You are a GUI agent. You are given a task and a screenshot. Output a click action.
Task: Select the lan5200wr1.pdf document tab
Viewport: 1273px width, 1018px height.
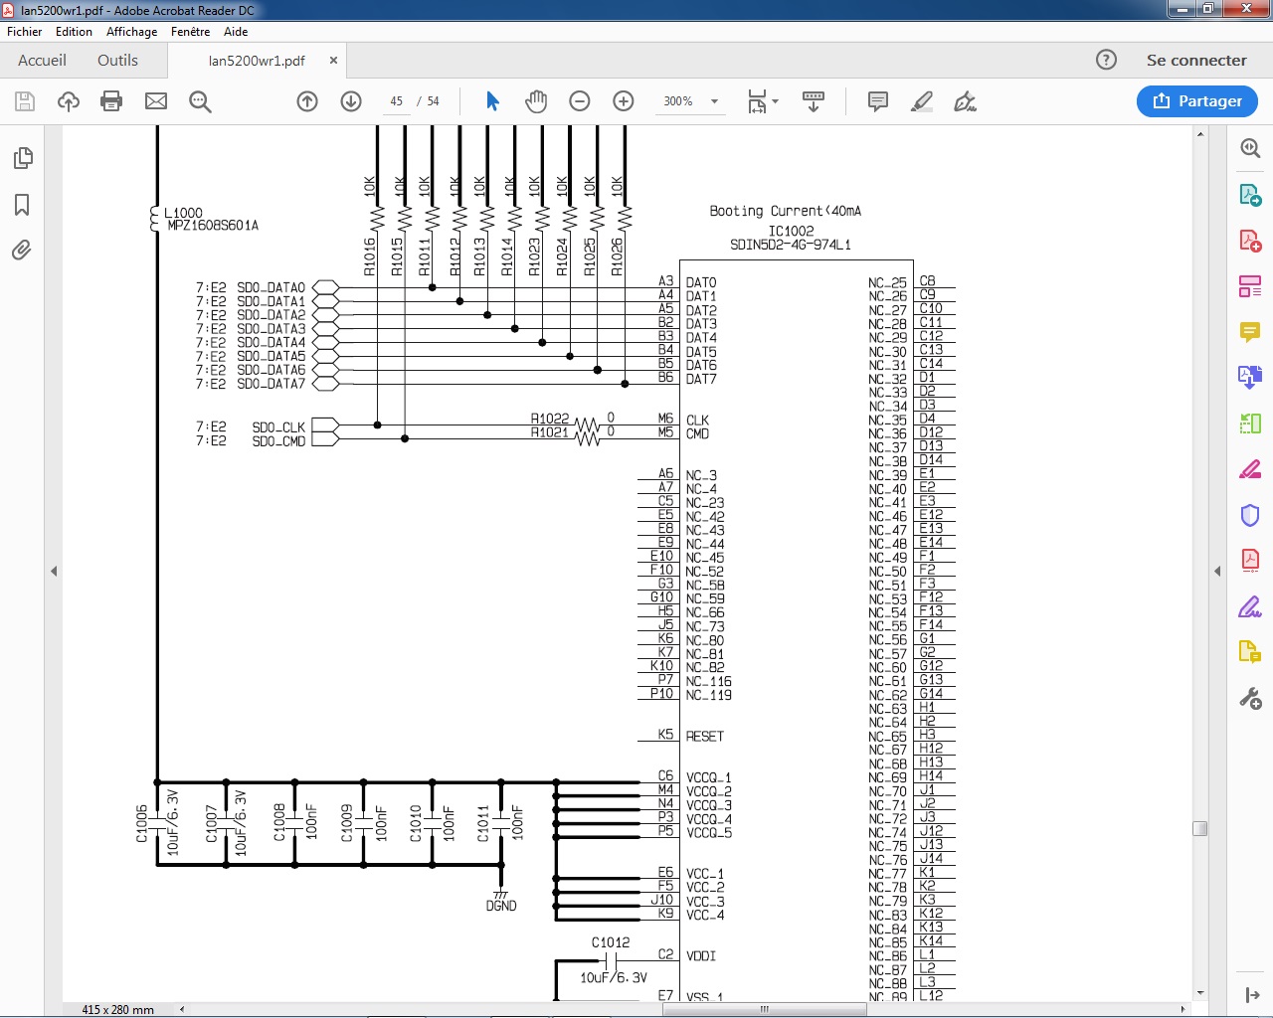coord(257,61)
